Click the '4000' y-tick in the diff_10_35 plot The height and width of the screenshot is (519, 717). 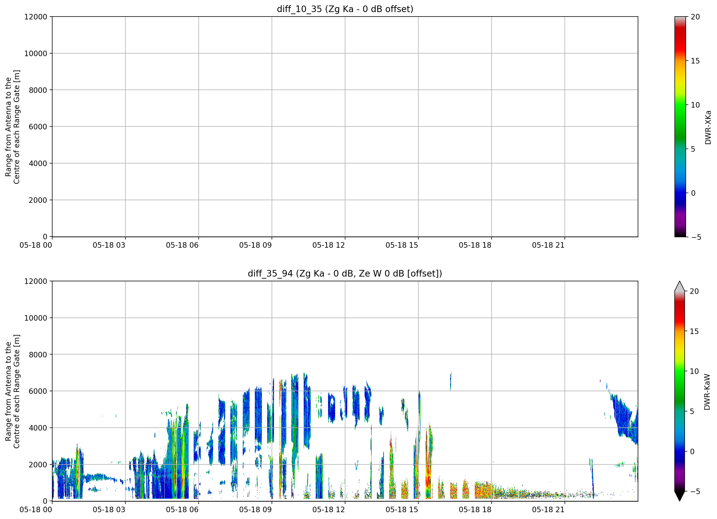point(38,163)
